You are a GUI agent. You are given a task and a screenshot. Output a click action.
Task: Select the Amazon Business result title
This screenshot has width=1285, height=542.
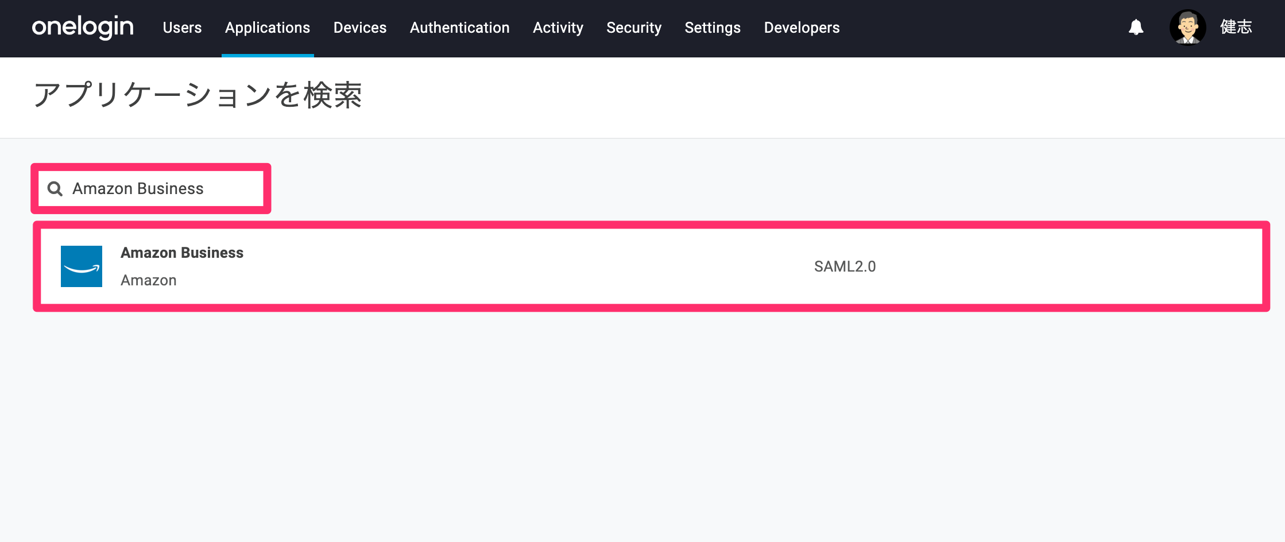tap(182, 253)
